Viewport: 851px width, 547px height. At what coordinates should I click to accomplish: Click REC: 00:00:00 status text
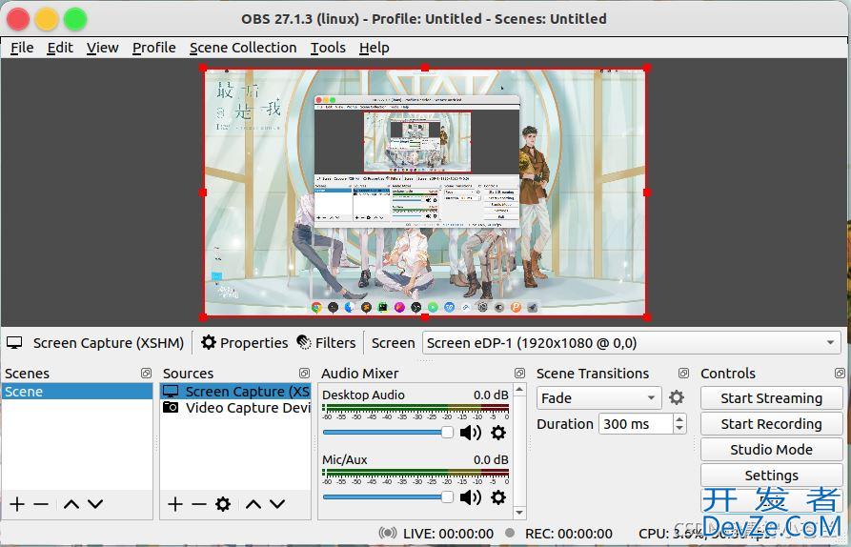(569, 534)
